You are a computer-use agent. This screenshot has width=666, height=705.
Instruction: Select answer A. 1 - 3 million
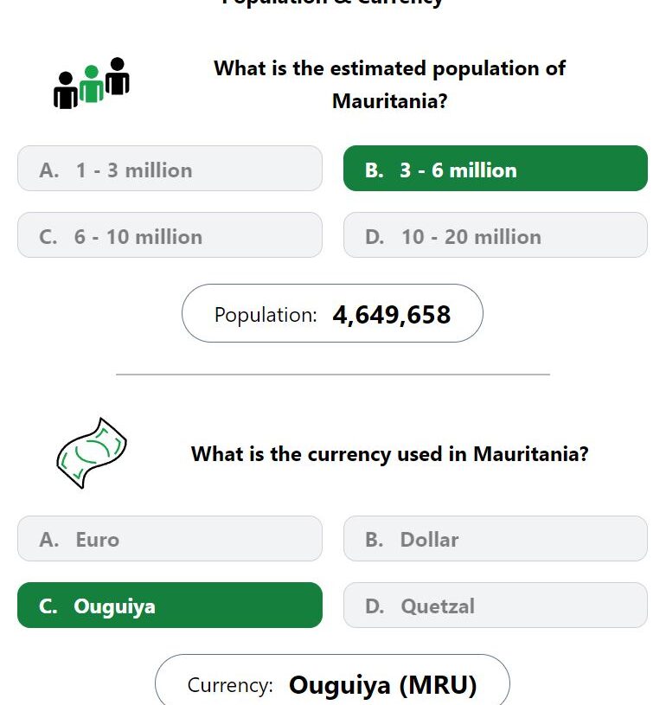point(170,168)
